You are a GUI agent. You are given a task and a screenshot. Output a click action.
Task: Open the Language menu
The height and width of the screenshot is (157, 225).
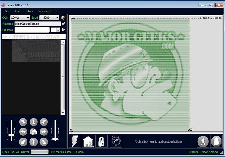(x=44, y=11)
